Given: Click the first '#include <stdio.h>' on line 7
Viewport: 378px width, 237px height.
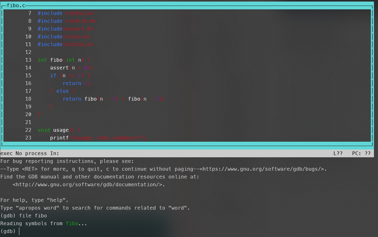Looking at the screenshot, I should [65, 13].
